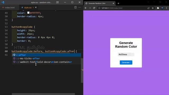Click line number 53 in gutter
Viewport: 169px width, 95px height.
click(6, 27)
